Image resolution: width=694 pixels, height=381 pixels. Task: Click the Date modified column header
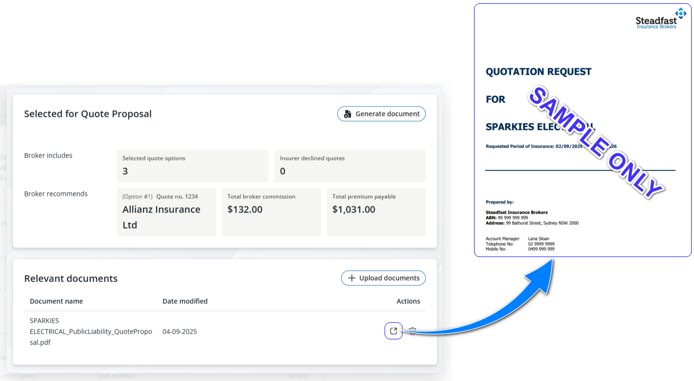tap(185, 301)
